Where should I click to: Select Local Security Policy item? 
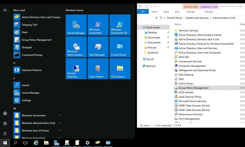[190, 97]
